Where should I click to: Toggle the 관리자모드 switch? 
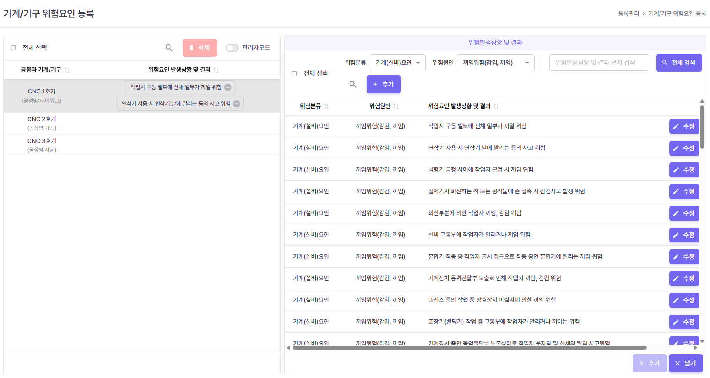coord(232,48)
